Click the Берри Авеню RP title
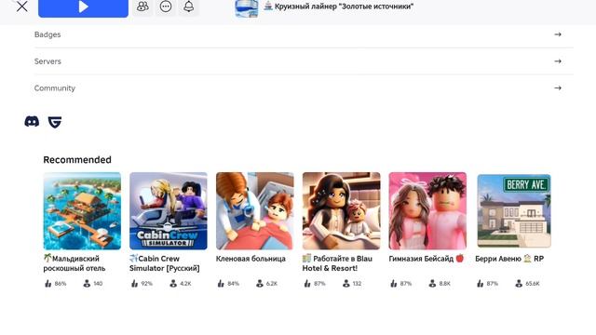The image size is (596, 335). point(509,259)
